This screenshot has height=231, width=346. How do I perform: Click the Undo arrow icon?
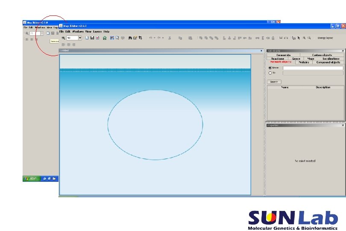click(x=150, y=38)
